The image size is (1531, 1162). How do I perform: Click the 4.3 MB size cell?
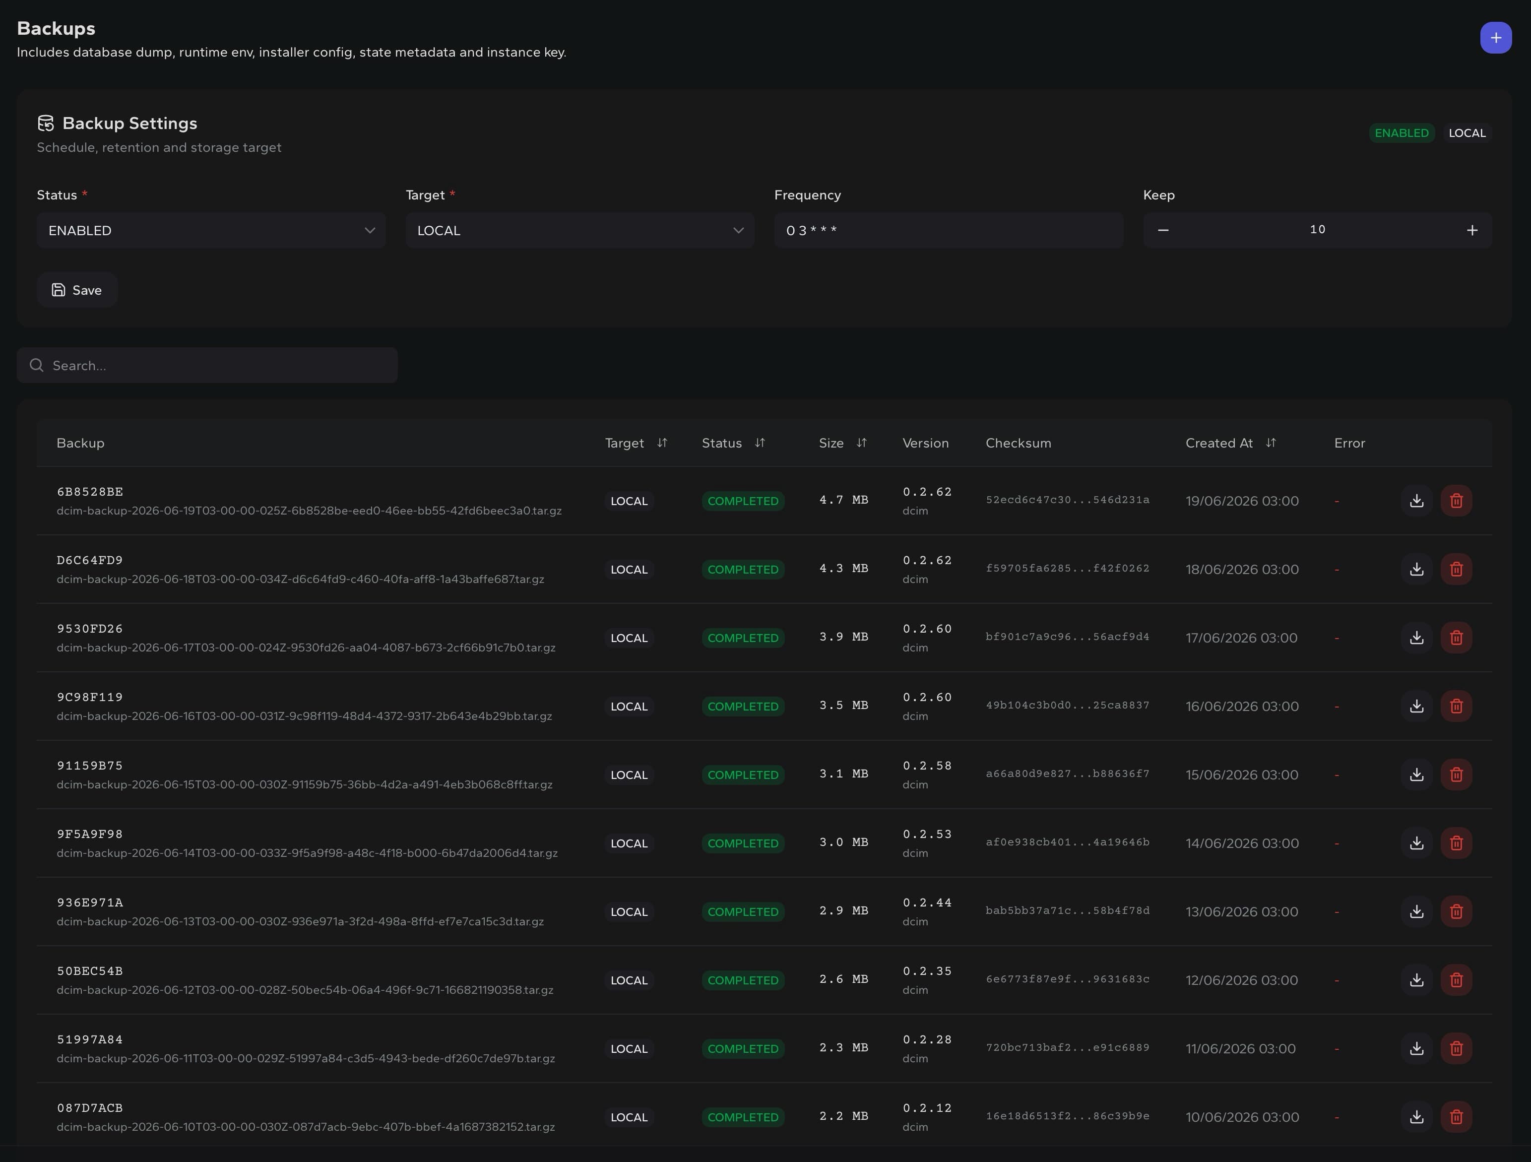pos(844,568)
